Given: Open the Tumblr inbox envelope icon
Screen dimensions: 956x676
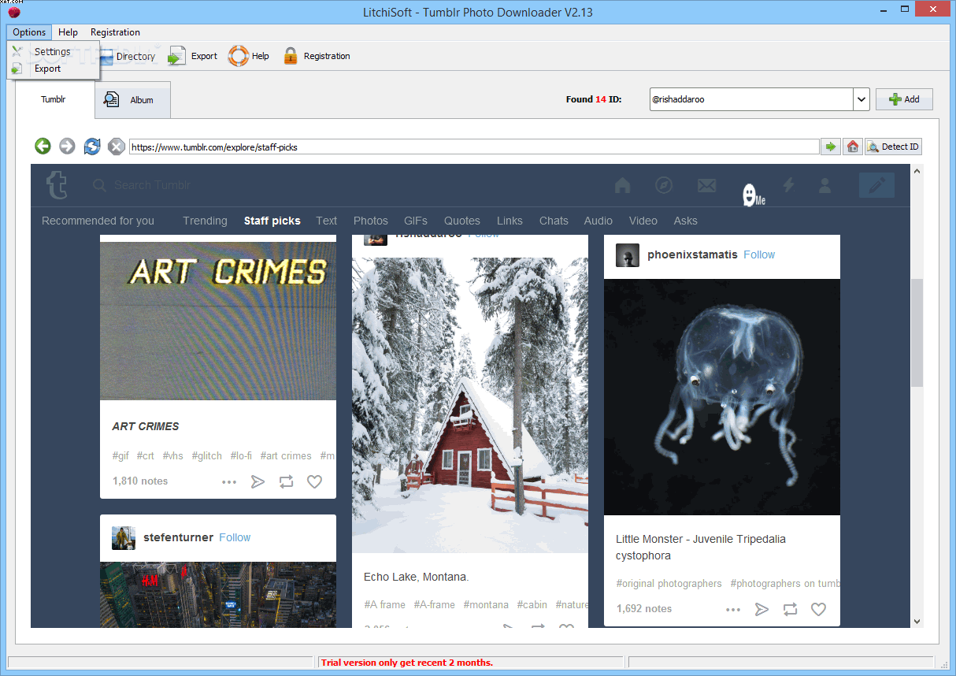Looking at the screenshot, I should click(x=706, y=185).
